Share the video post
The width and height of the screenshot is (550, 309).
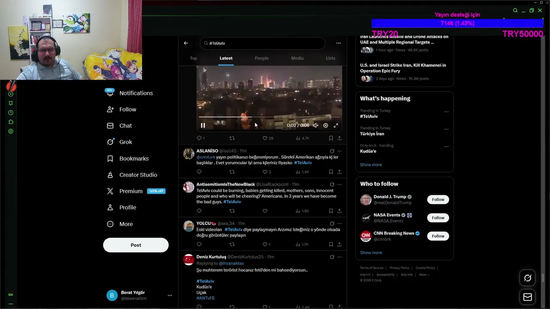click(x=339, y=138)
